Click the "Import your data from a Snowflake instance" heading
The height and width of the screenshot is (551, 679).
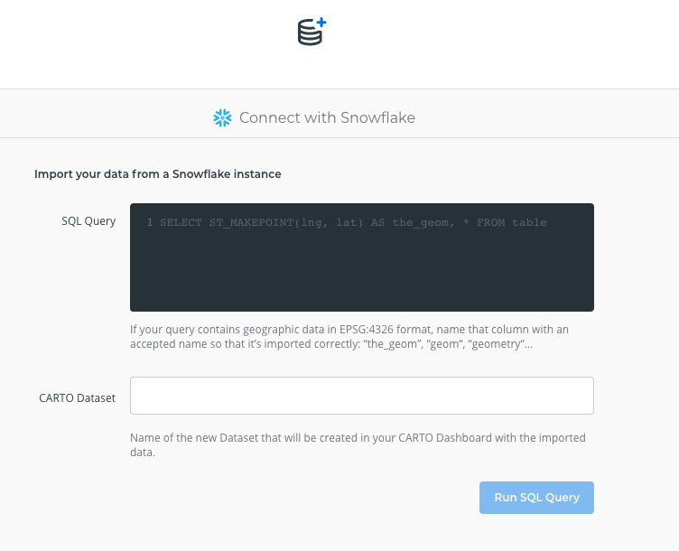pyautogui.click(x=157, y=174)
